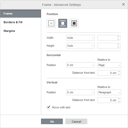This screenshot has height=128, width=128.
Task: Open Horizontal Relative to Page dropdown
Action: [x=109, y=65]
